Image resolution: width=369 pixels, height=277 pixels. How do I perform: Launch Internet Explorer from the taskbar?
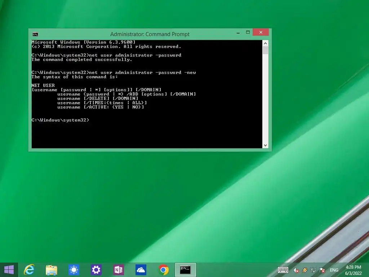(x=30, y=270)
